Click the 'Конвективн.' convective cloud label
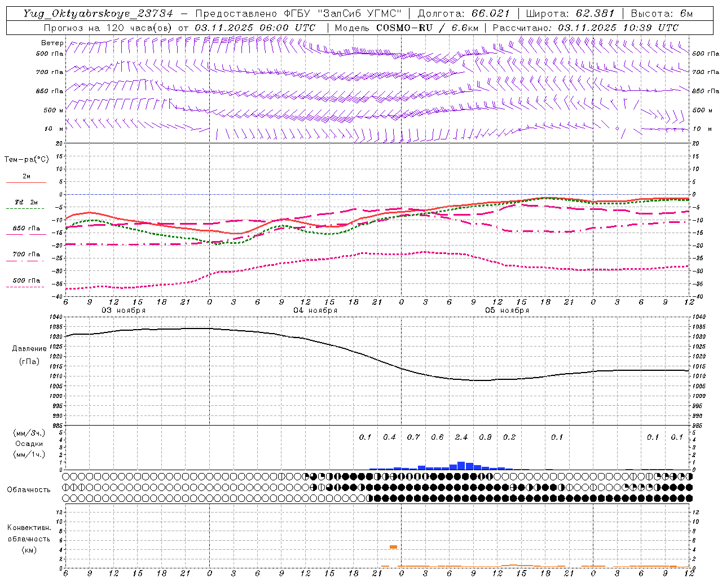This screenshot has width=722, height=578. [x=29, y=528]
